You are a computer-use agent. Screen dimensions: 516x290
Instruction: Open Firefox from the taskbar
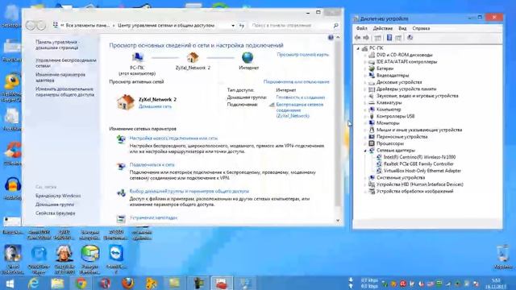pyautogui.click(x=128, y=283)
